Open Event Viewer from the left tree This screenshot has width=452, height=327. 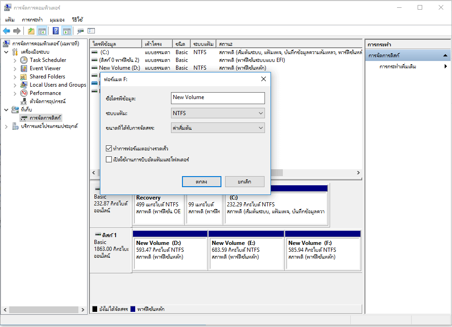click(x=45, y=68)
